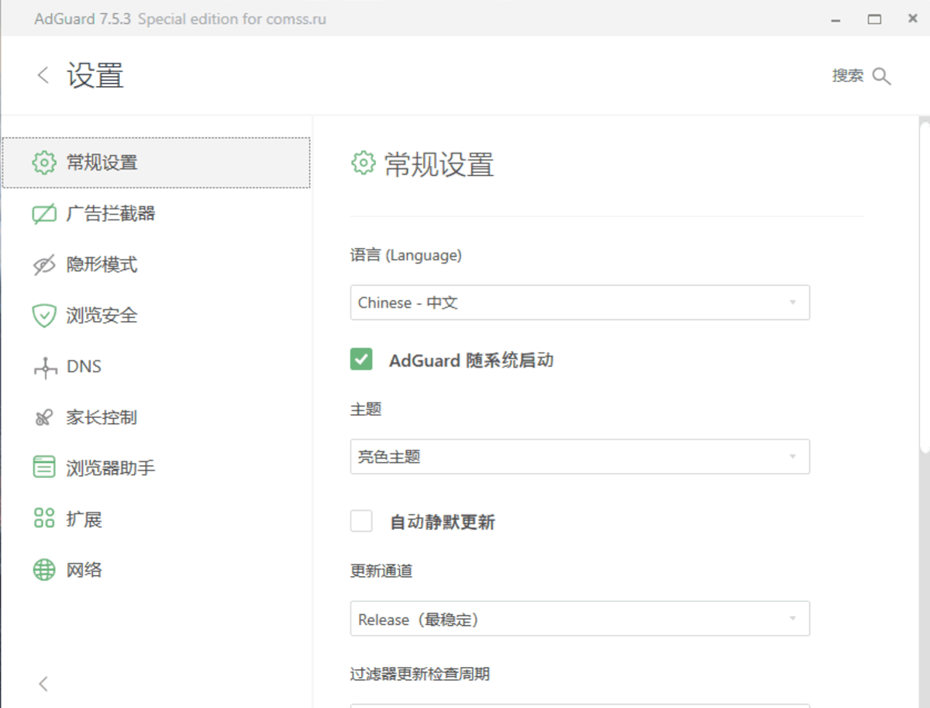Close the AdGuard window
The image size is (930, 708).
coord(913,19)
